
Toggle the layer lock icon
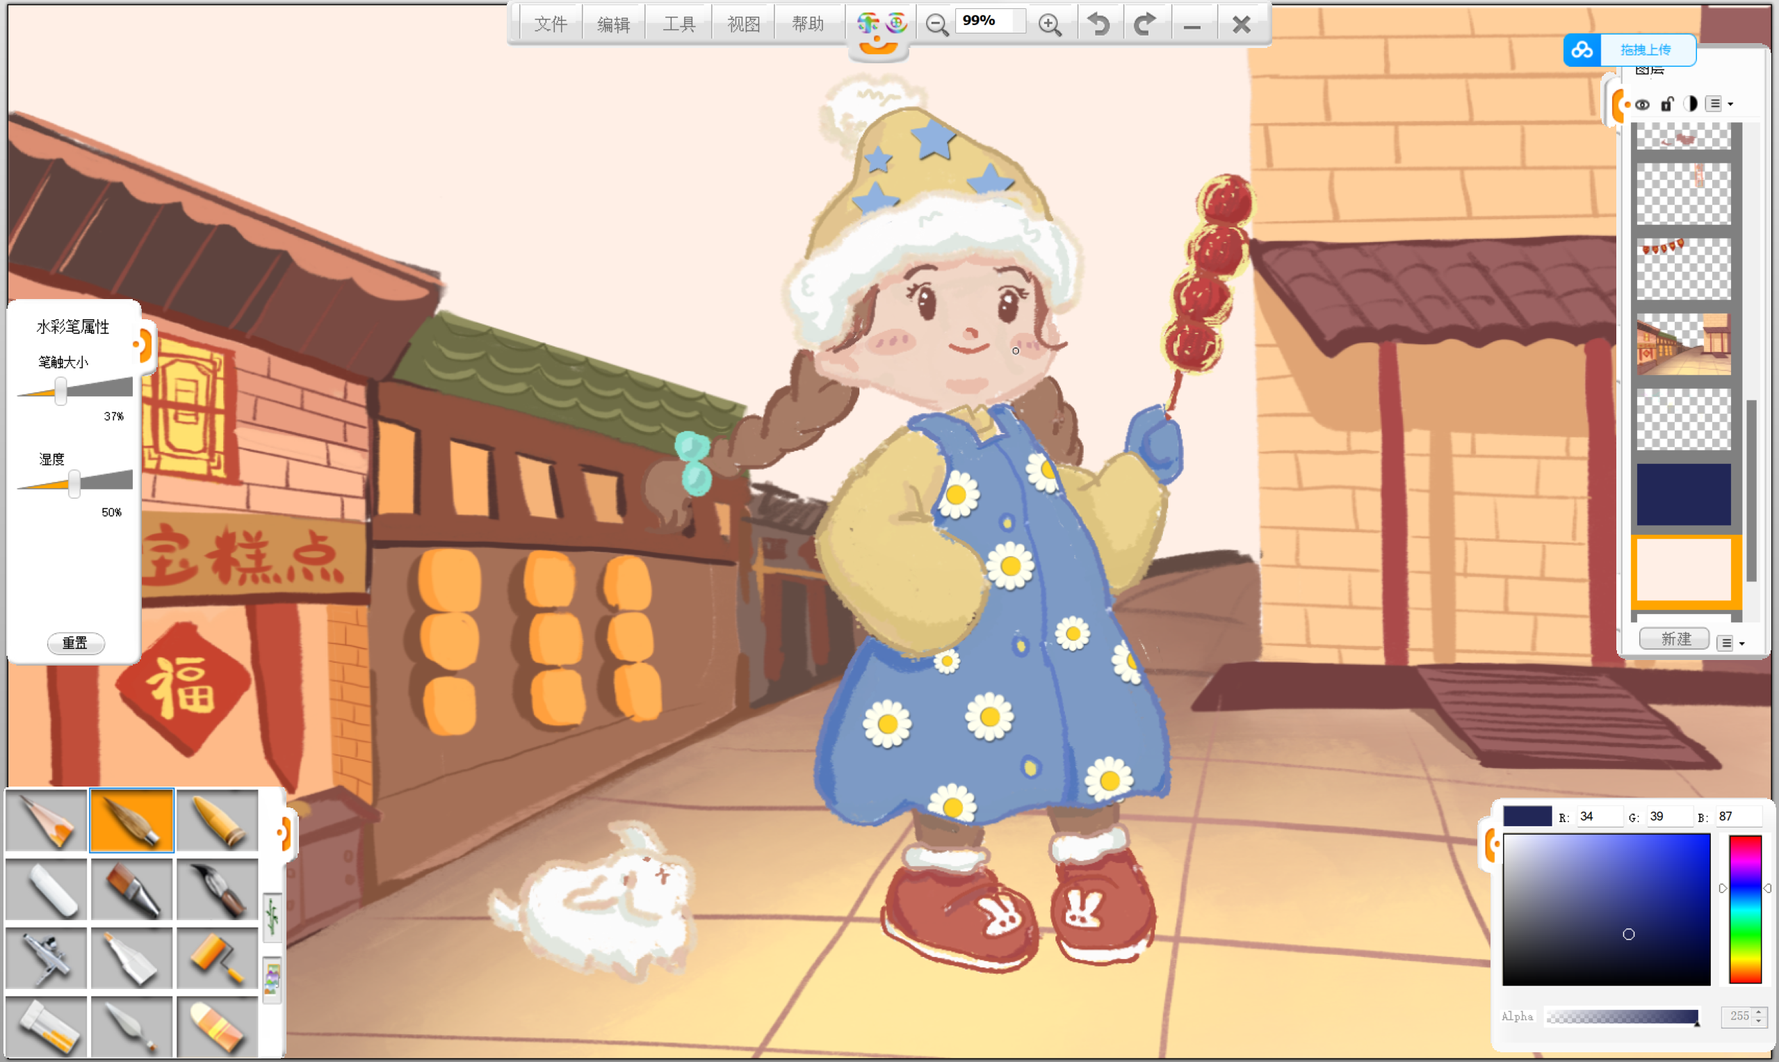tap(1666, 104)
